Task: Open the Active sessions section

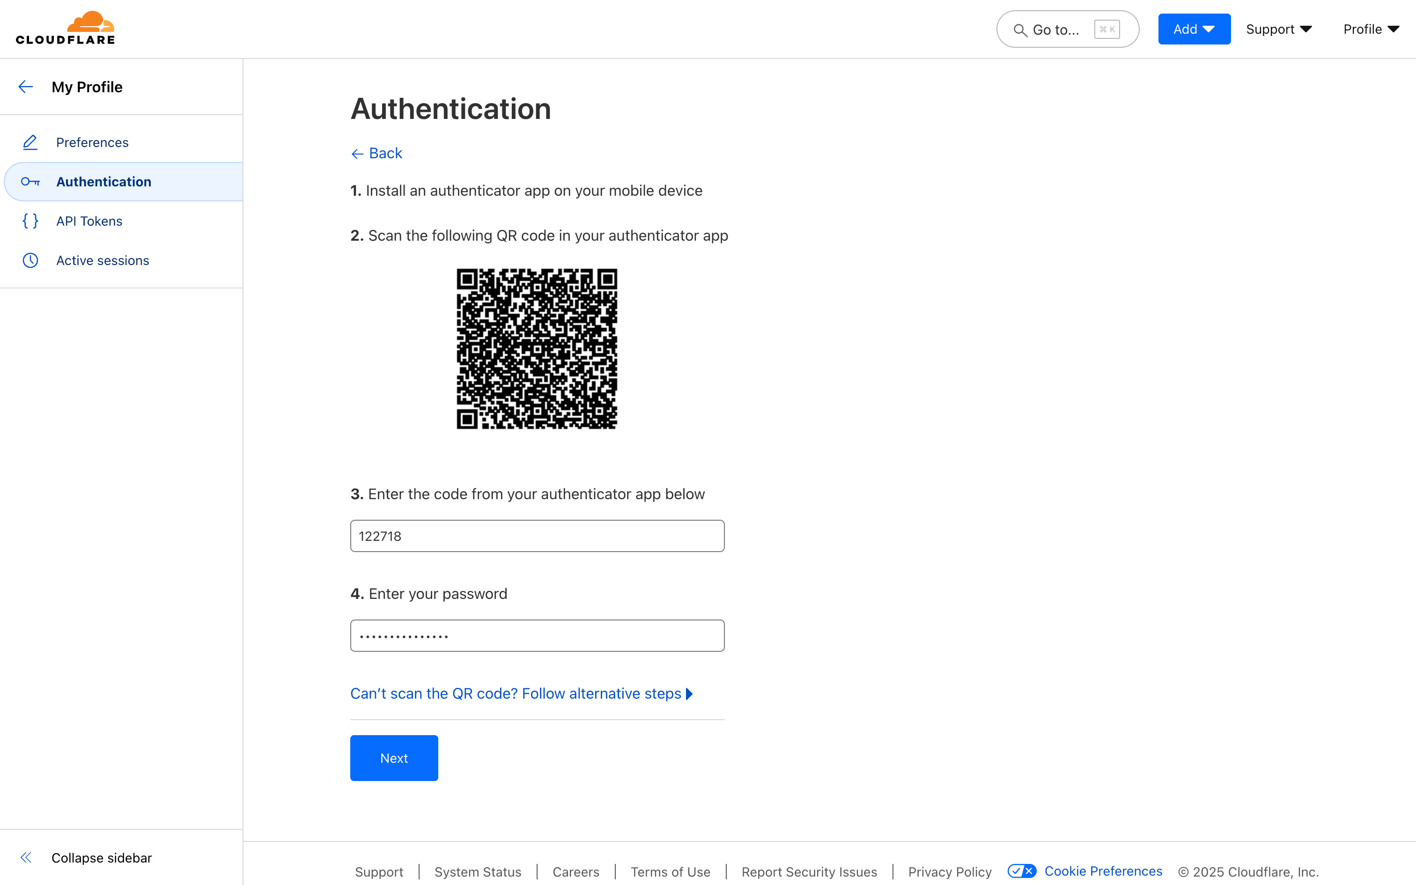Action: 103,260
